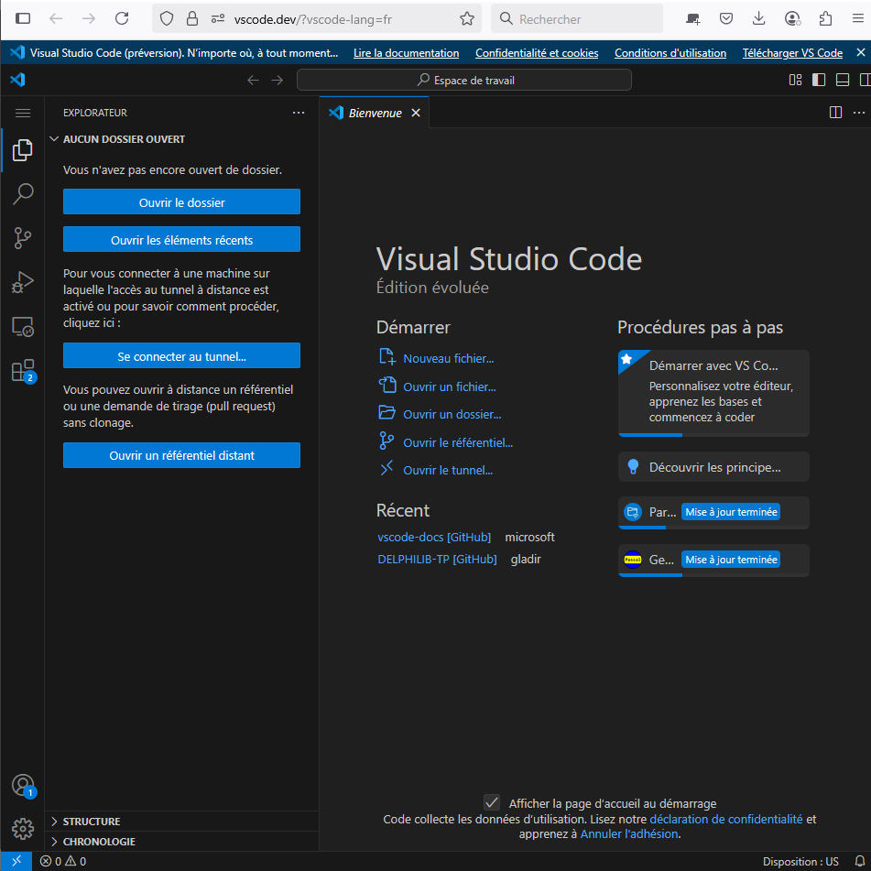871x871 pixels.
Task: Open the Accounts icon in the Activity Bar
Action: pos(23,785)
